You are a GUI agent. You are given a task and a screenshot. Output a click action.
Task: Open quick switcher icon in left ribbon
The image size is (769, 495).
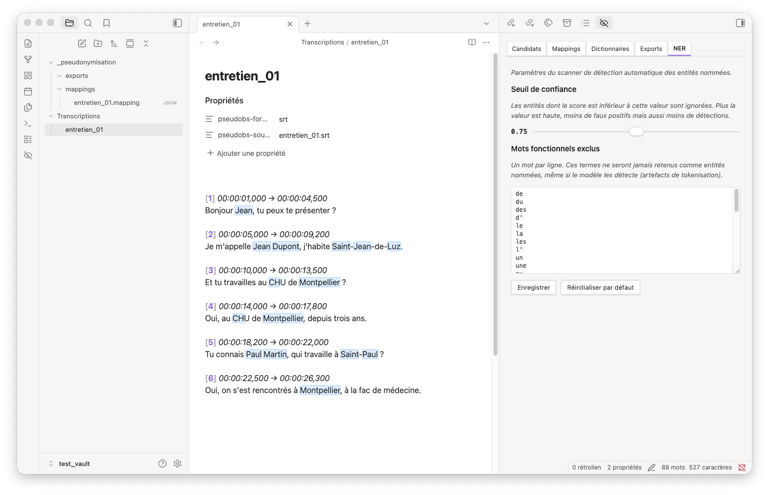point(28,43)
